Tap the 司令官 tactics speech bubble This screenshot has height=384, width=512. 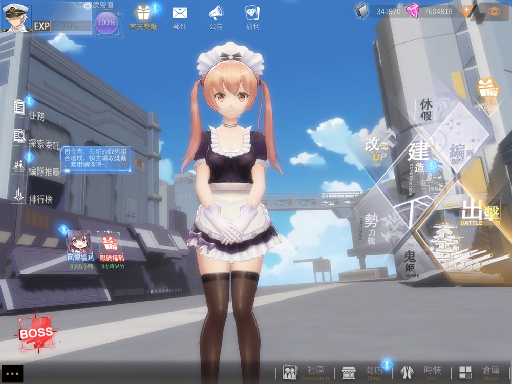click(x=97, y=159)
